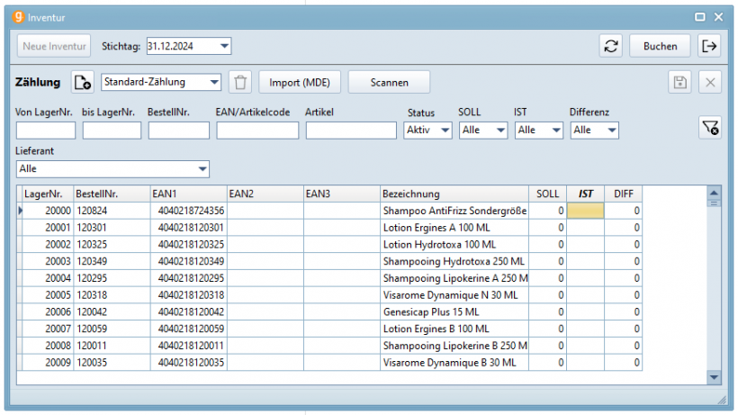Click the refresh icon next to Buchen

612,46
